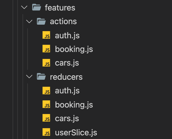Viewport: 172px width, 139px height.
Task: Select the features folder label
Action: point(60,8)
